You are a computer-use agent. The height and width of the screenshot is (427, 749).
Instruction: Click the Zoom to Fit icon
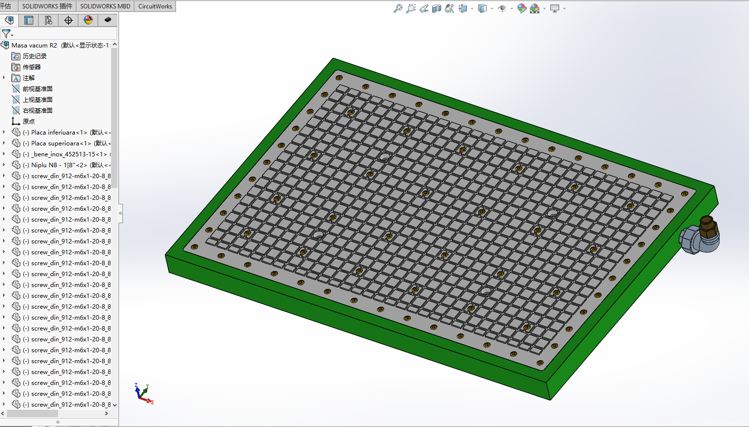click(398, 8)
